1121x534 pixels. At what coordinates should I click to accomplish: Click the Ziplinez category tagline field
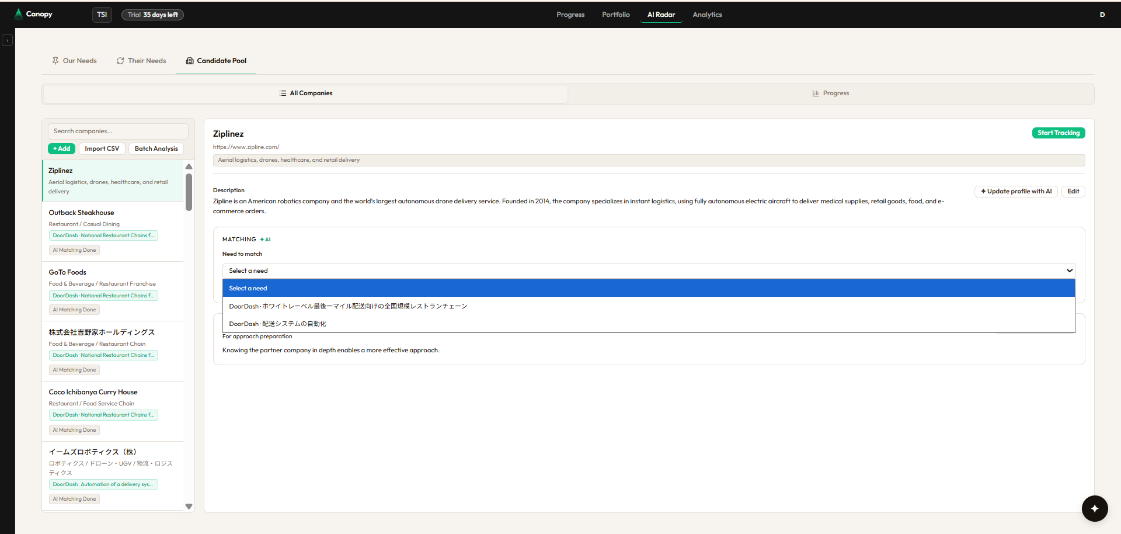pyautogui.click(x=649, y=160)
